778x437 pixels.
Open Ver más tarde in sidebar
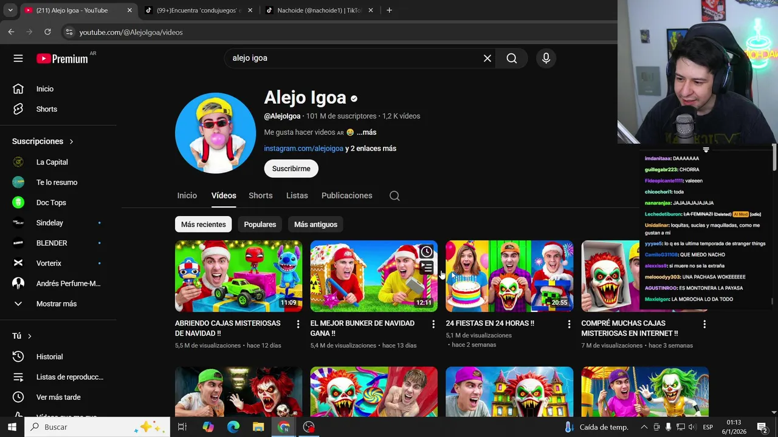(58, 397)
